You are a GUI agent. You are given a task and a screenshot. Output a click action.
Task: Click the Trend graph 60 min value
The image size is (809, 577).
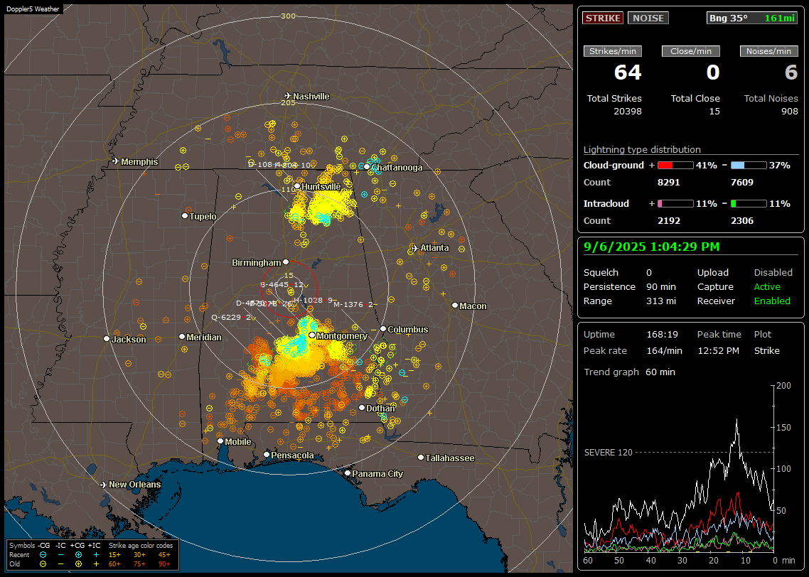(660, 372)
